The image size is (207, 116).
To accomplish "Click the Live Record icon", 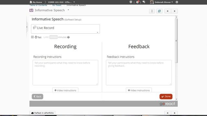I will pos(35,27).
